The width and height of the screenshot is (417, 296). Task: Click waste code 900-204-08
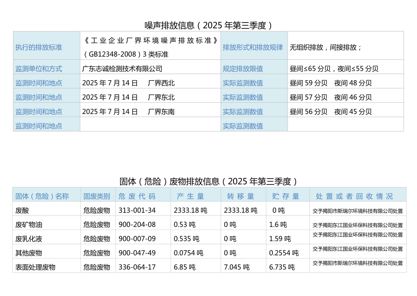[x=137, y=224]
